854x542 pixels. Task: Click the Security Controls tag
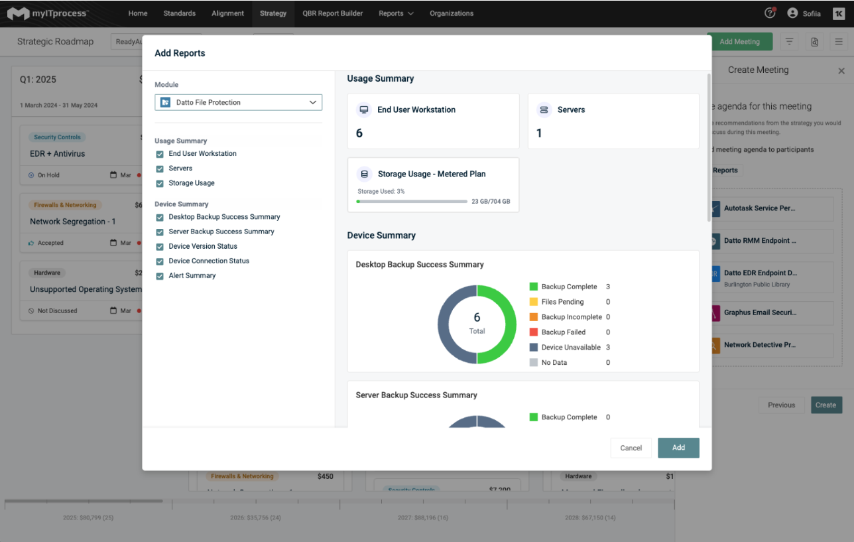58,137
